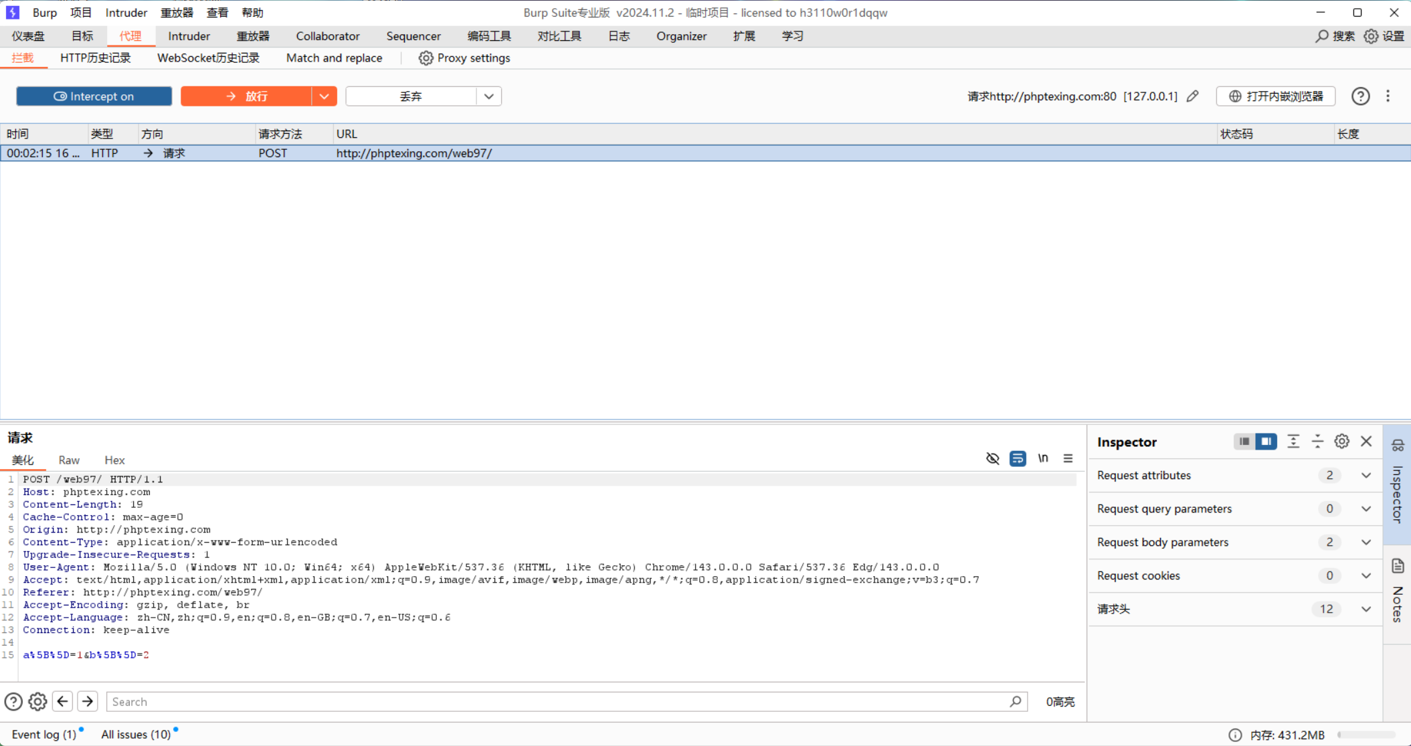The width and height of the screenshot is (1411, 746).
Task: Open the help question mark icon beside embedded browser
Action: [x=1360, y=96]
